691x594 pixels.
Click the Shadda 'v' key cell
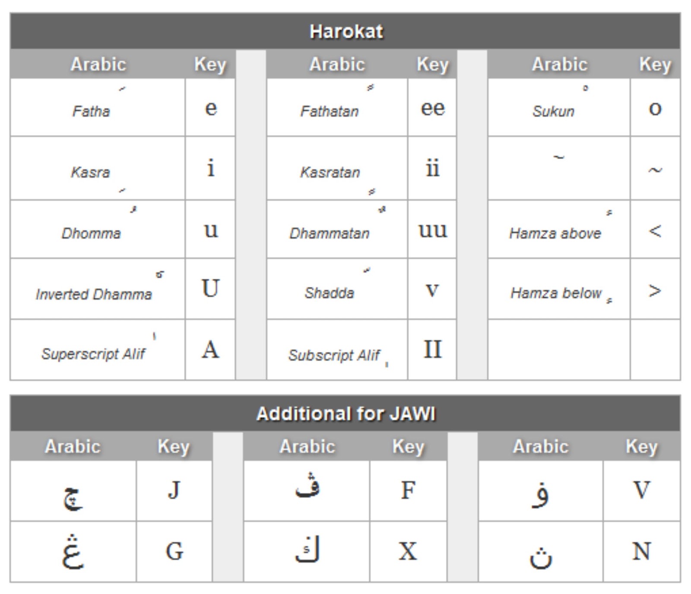pyautogui.click(x=432, y=289)
